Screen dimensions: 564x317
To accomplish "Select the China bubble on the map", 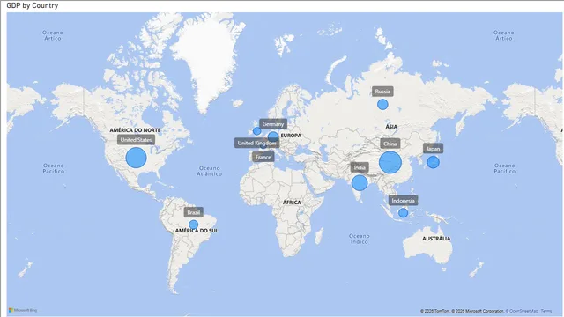I will point(390,162).
